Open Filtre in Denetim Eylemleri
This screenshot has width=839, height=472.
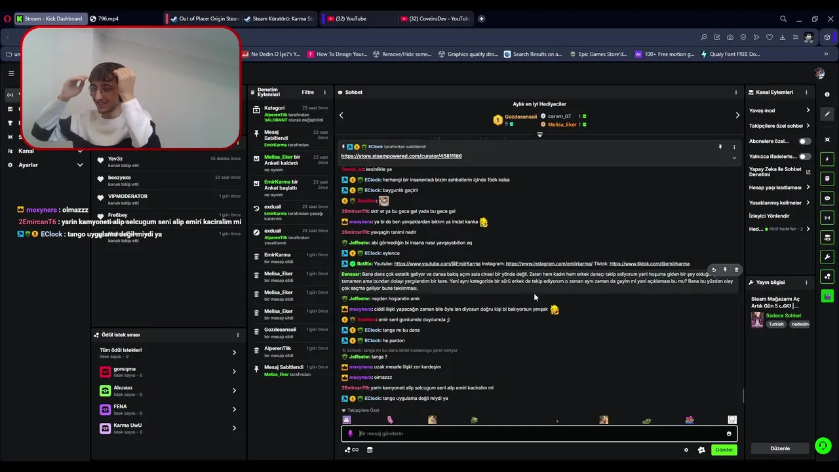(307, 92)
